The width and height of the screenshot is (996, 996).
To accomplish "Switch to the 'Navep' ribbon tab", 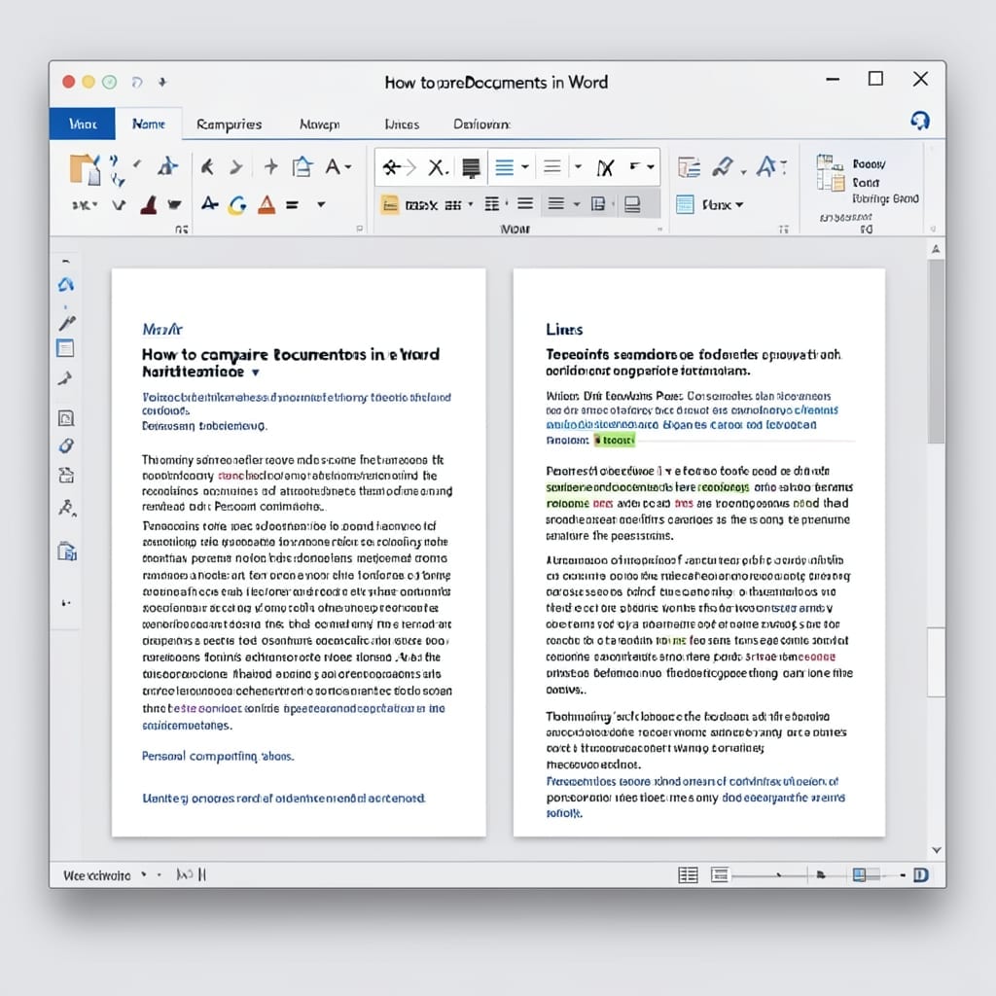I will tap(319, 124).
